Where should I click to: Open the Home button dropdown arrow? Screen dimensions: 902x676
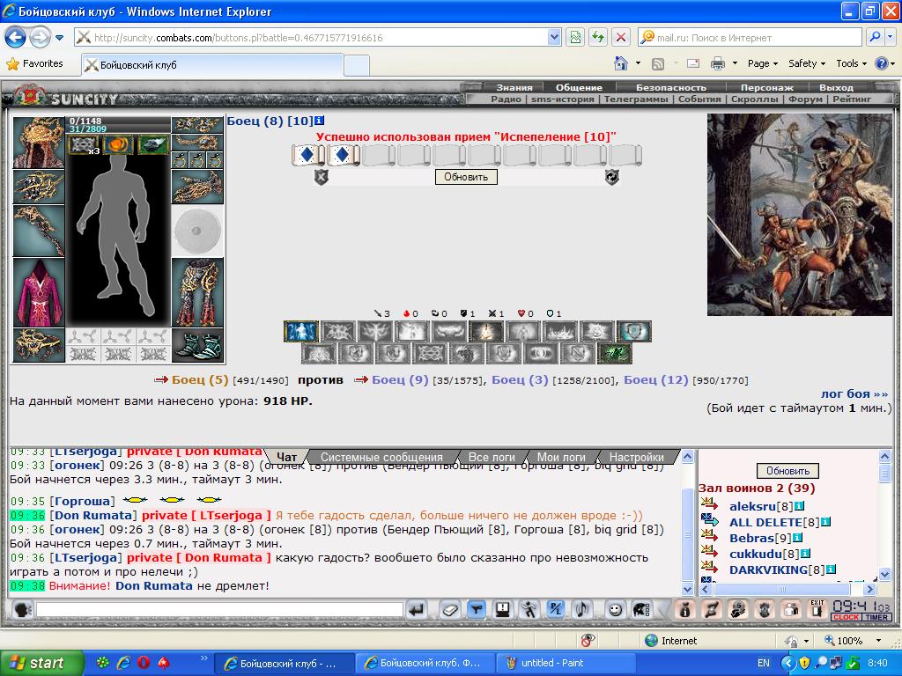[638, 63]
